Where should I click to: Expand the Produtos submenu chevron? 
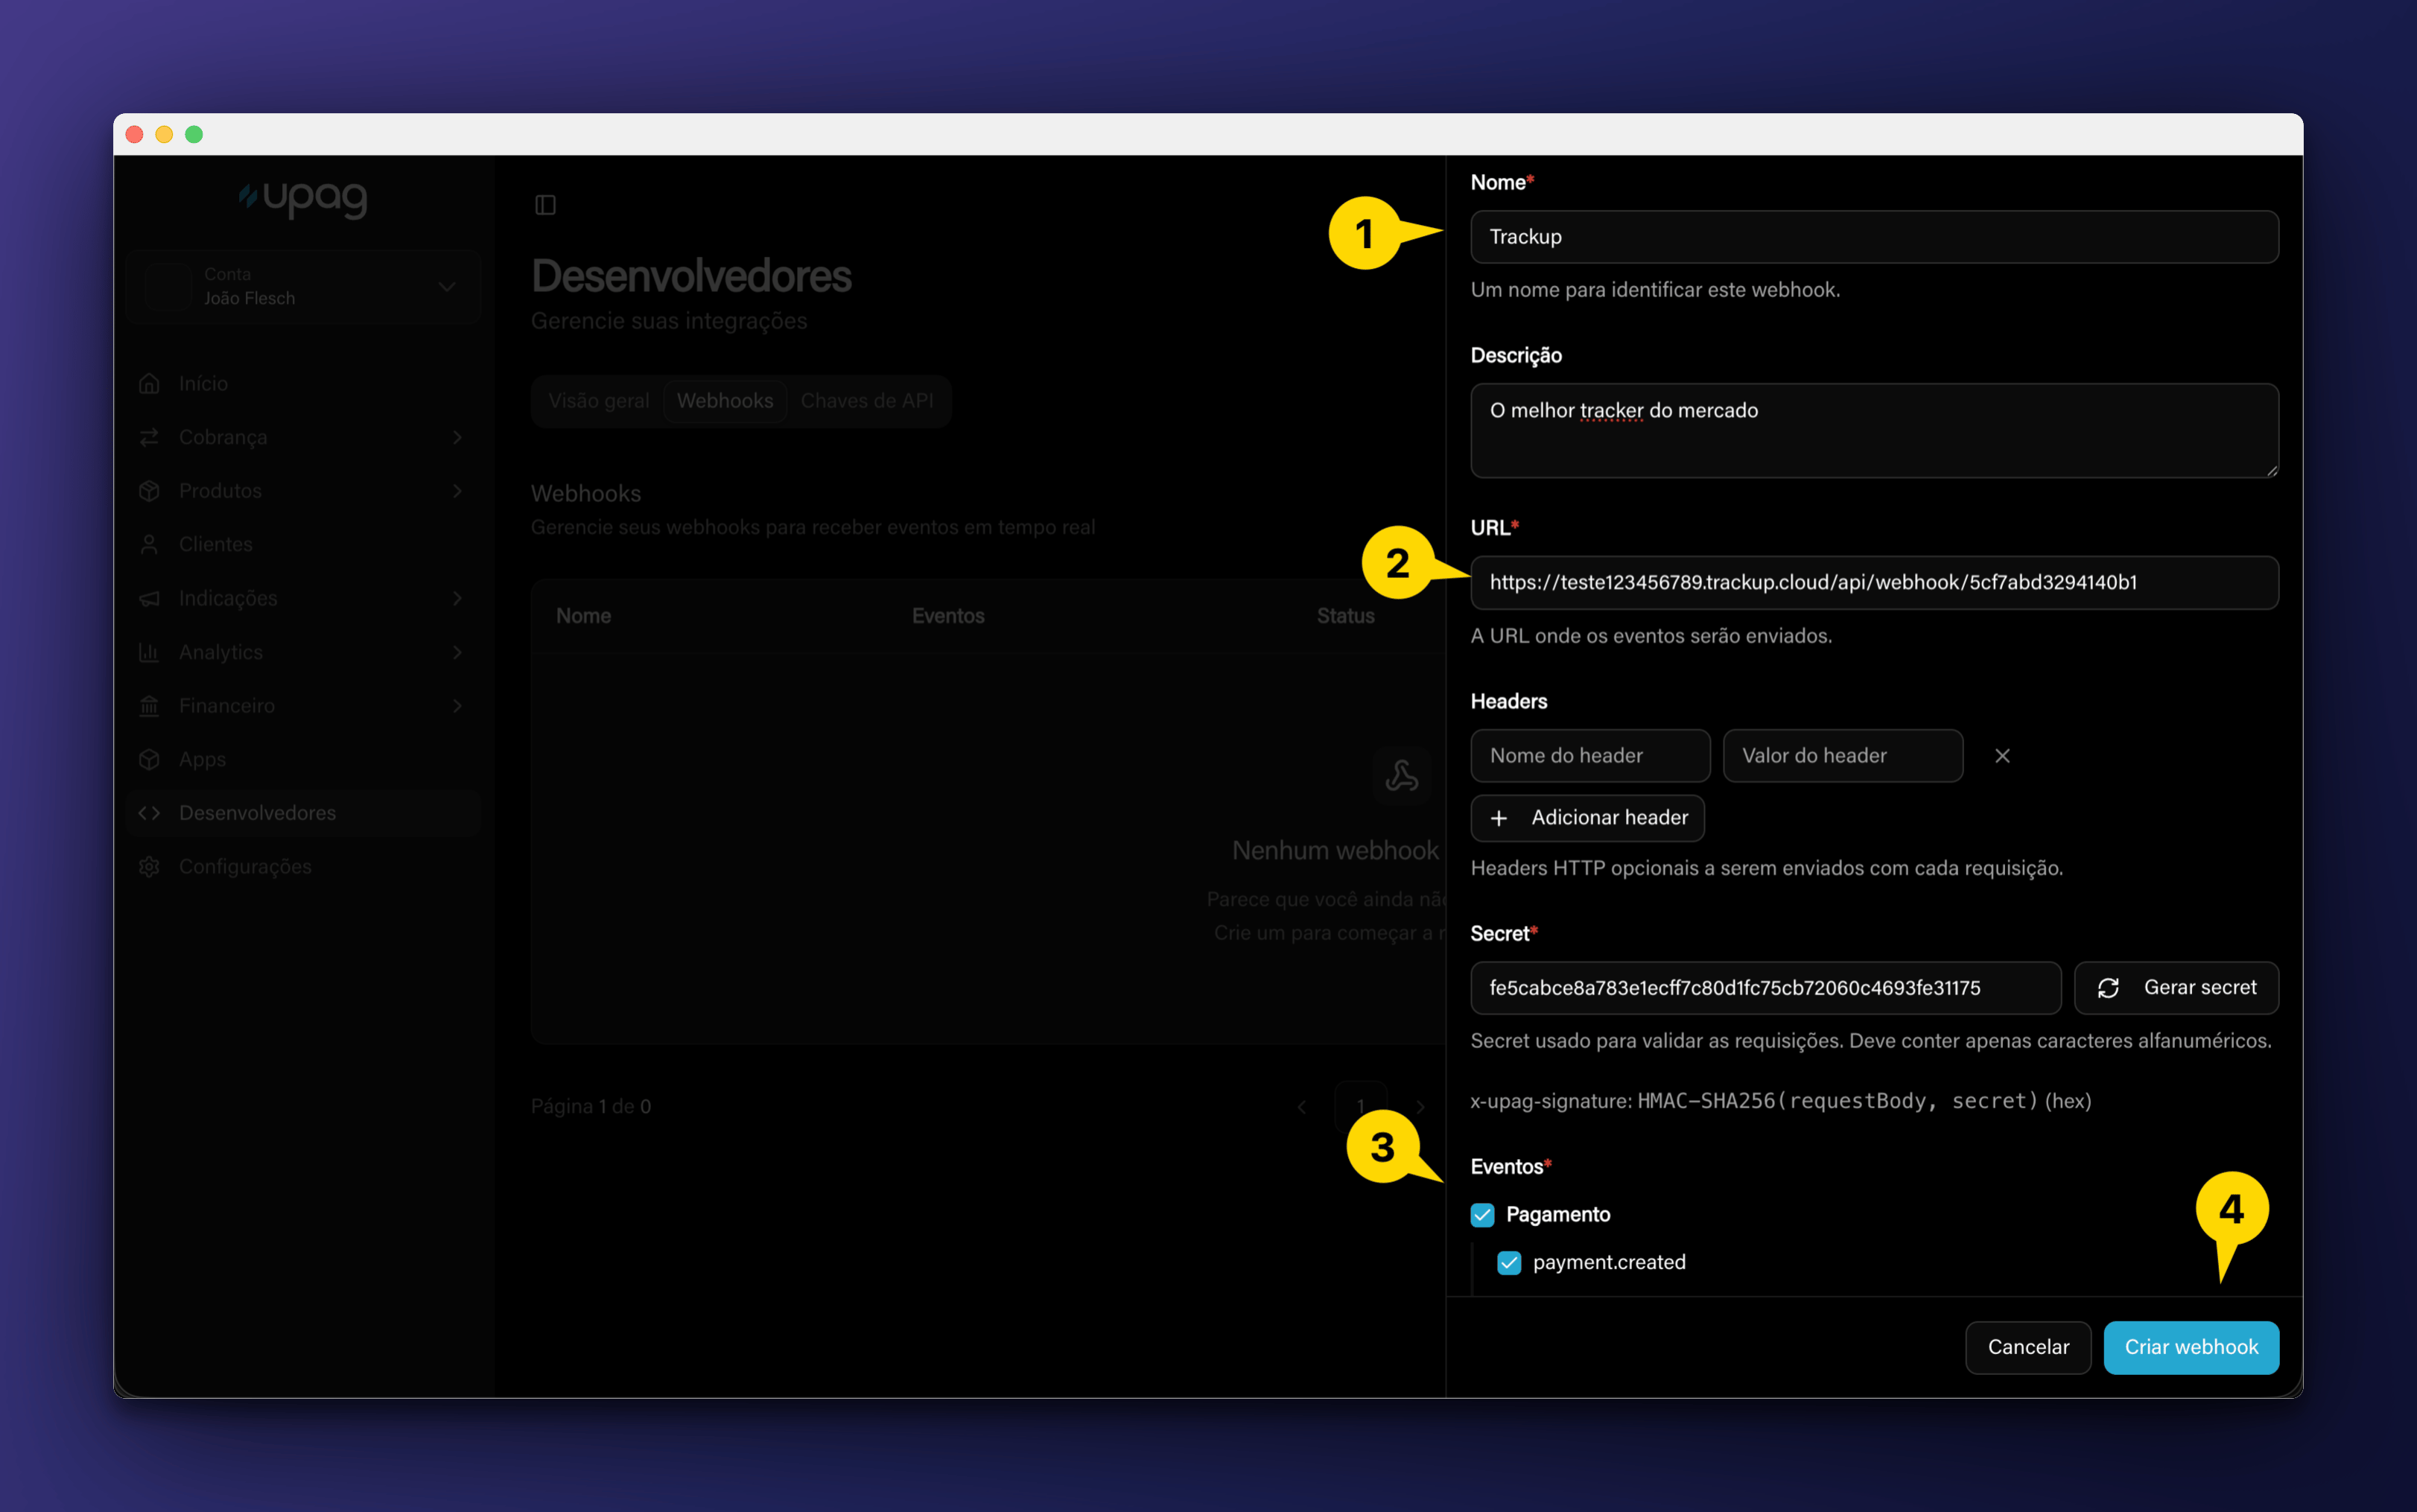point(457,491)
